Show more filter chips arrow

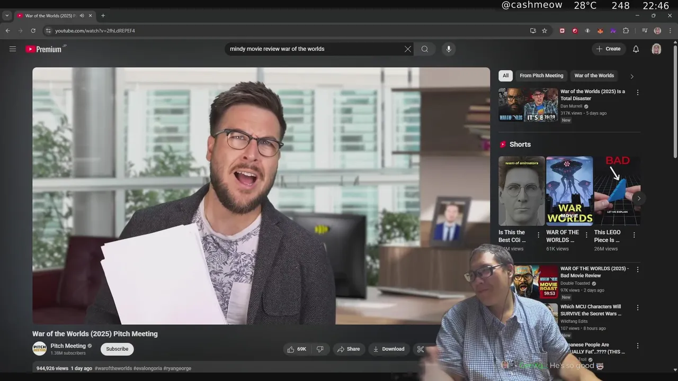631,76
